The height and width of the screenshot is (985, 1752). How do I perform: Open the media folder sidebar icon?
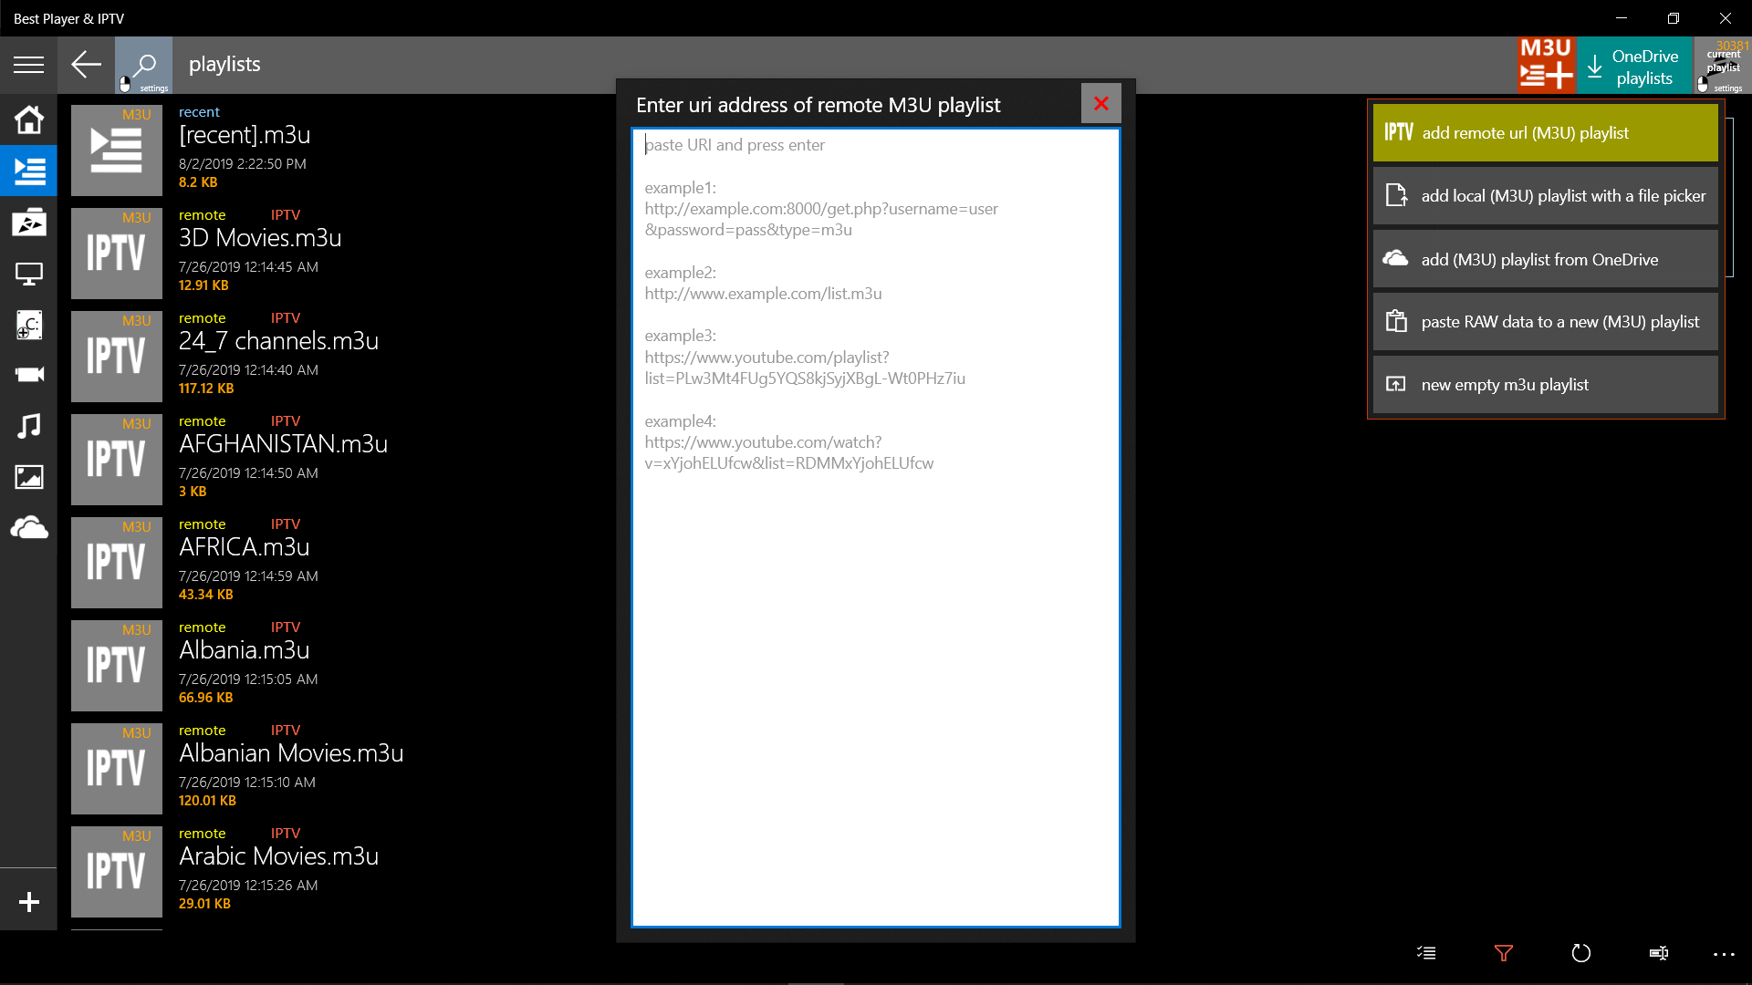pos(28,223)
